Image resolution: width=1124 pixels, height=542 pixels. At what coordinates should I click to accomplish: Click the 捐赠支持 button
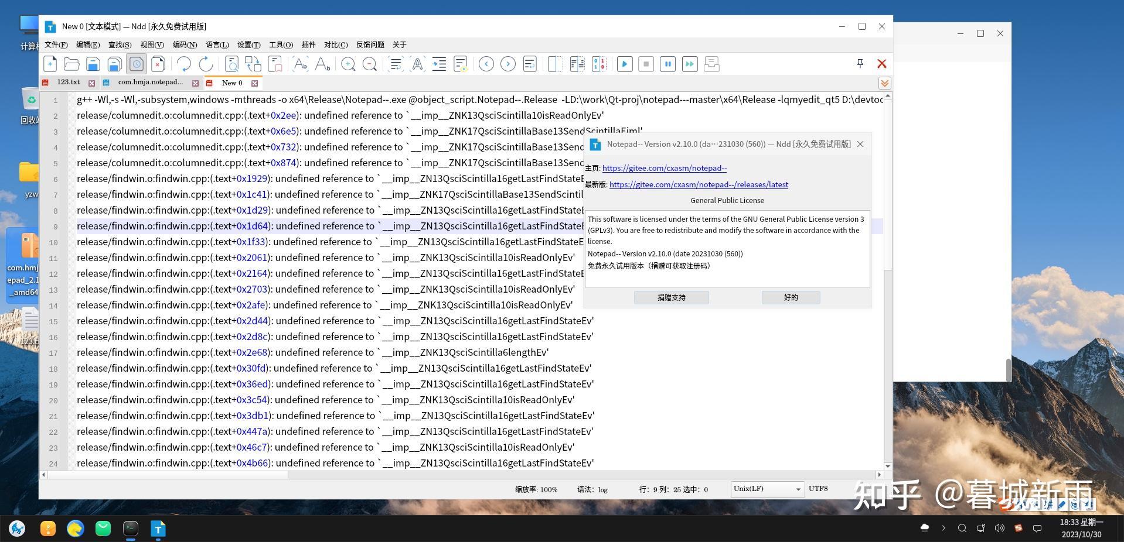(672, 297)
